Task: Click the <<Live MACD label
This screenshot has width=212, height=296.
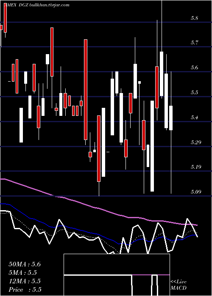Action: [179, 285]
